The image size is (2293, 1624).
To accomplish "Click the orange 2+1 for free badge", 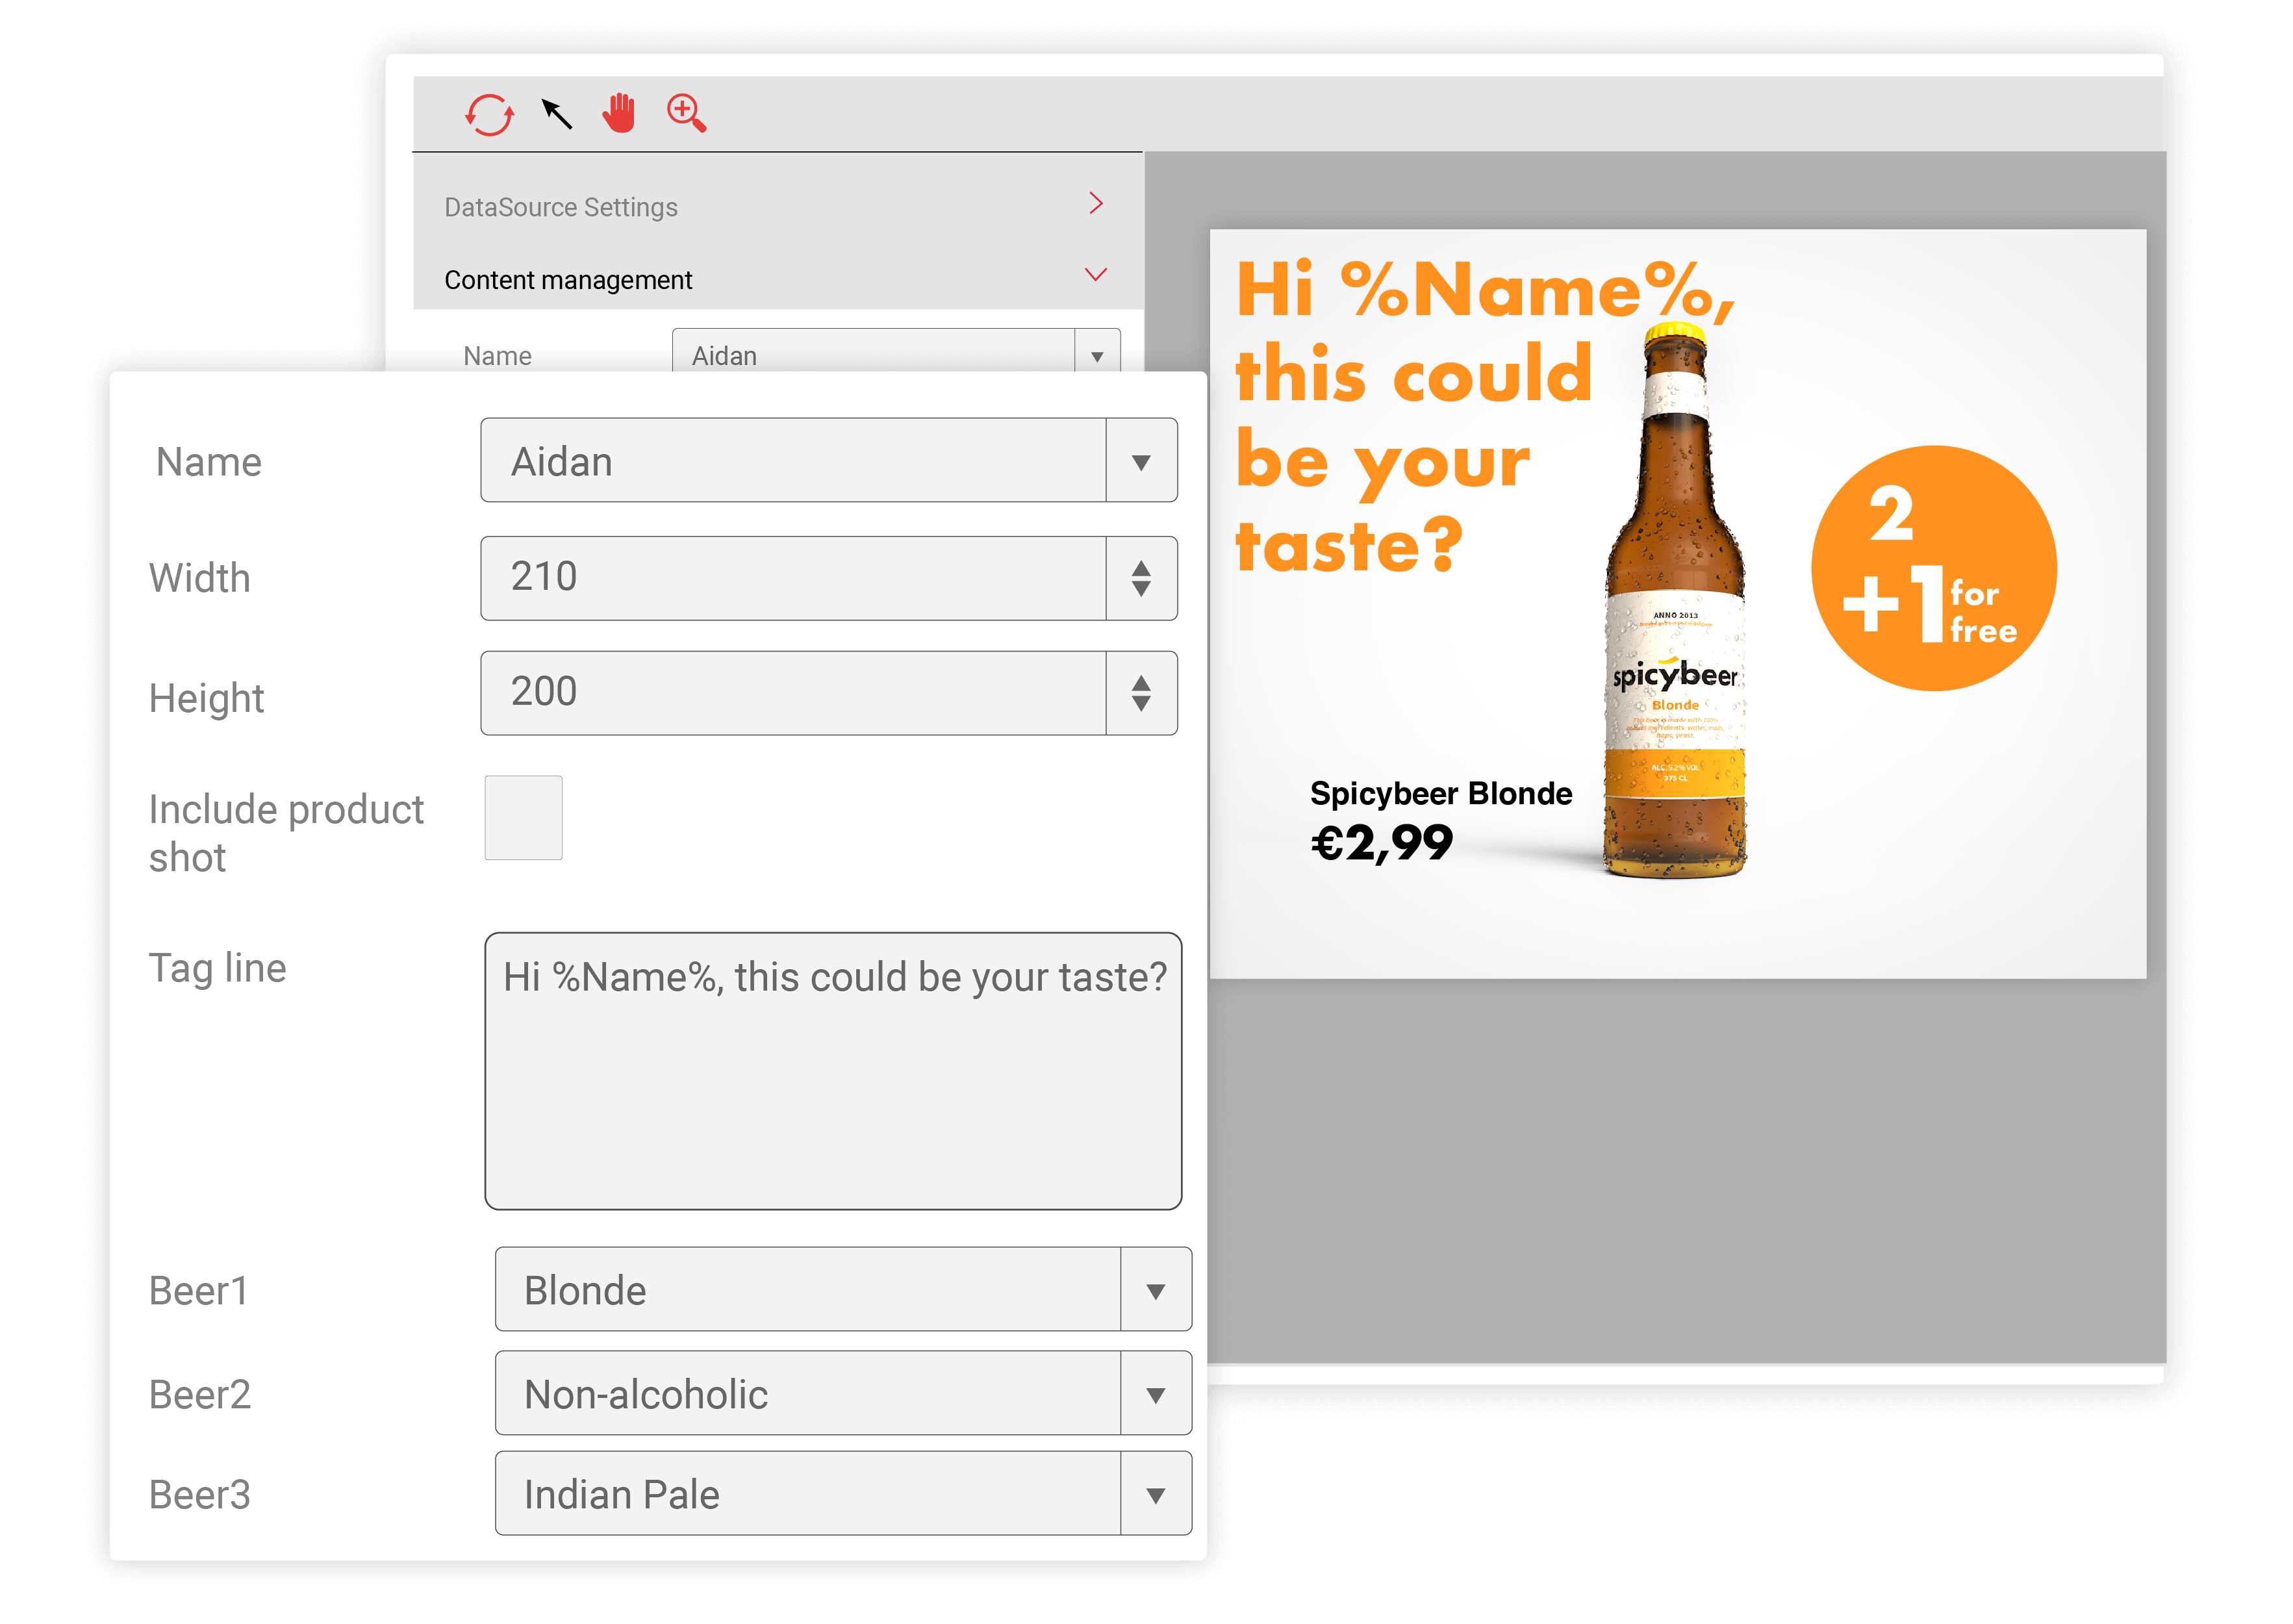I will (1933, 568).
